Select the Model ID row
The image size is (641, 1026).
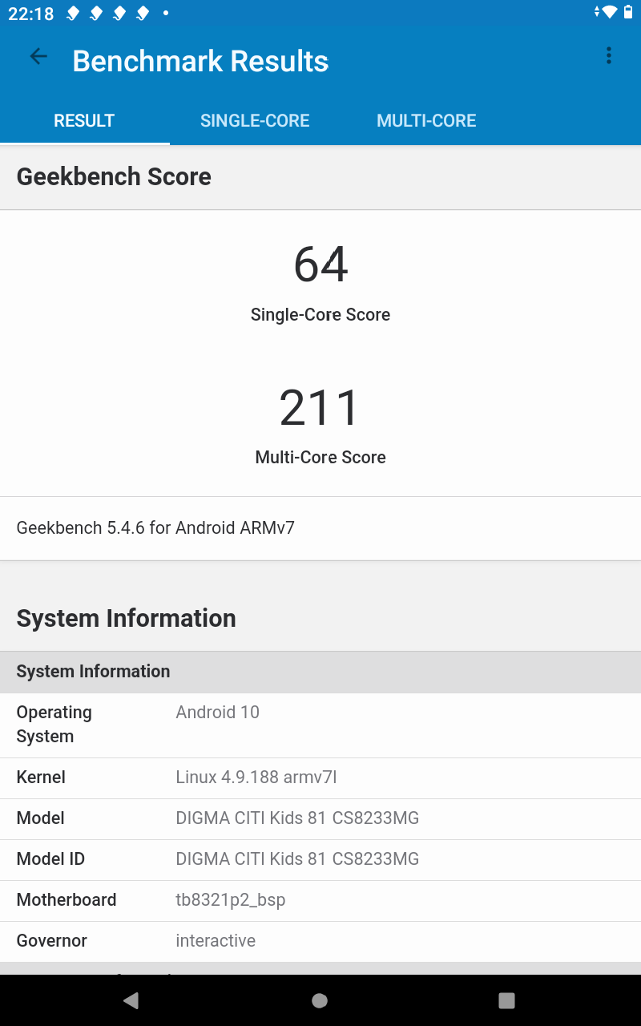point(320,859)
